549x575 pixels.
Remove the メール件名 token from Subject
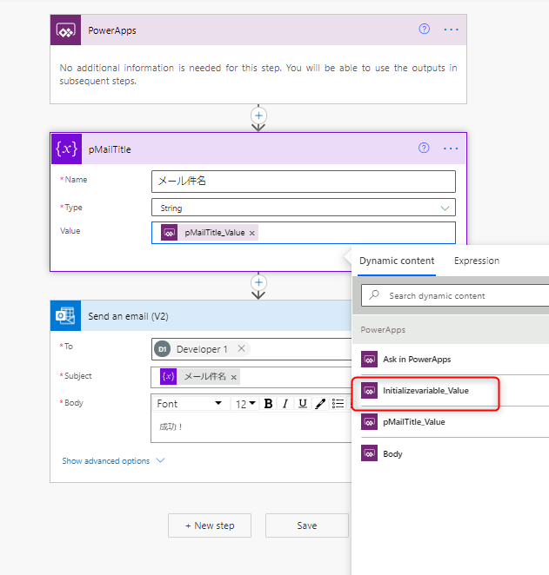[x=233, y=377]
